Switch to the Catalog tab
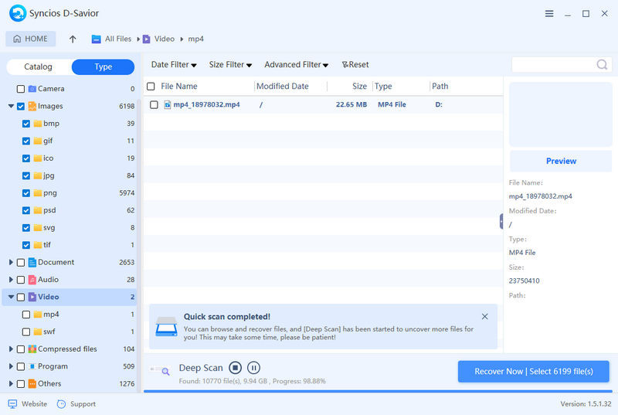This screenshot has height=415, width=618. pyautogui.click(x=38, y=67)
